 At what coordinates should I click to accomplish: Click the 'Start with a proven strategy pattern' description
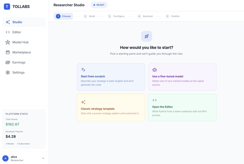pos(110,113)
